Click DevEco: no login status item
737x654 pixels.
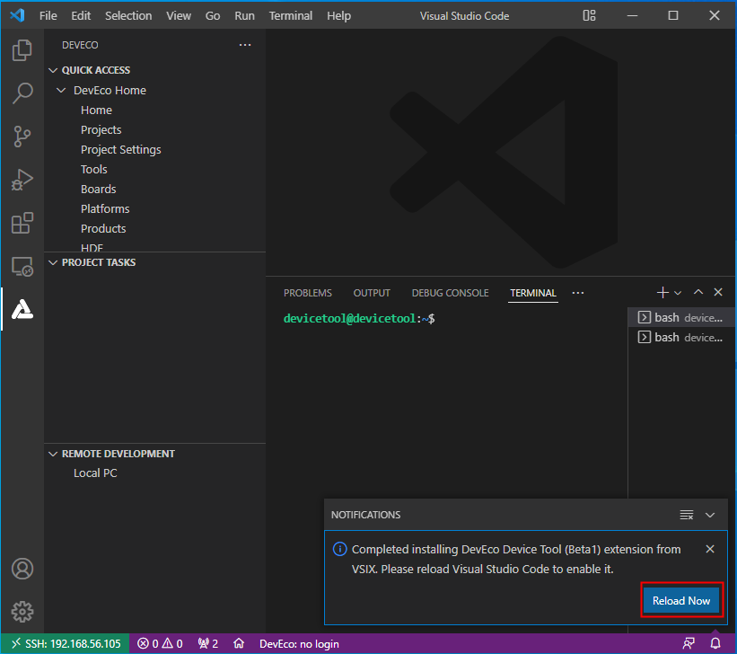[299, 643]
